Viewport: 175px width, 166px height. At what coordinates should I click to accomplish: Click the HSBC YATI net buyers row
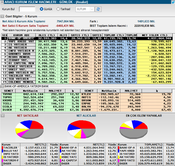click(88, 157)
